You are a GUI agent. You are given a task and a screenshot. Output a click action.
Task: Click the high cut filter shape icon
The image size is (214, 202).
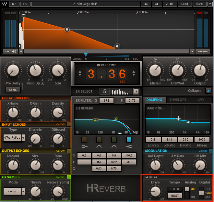(129, 146)
